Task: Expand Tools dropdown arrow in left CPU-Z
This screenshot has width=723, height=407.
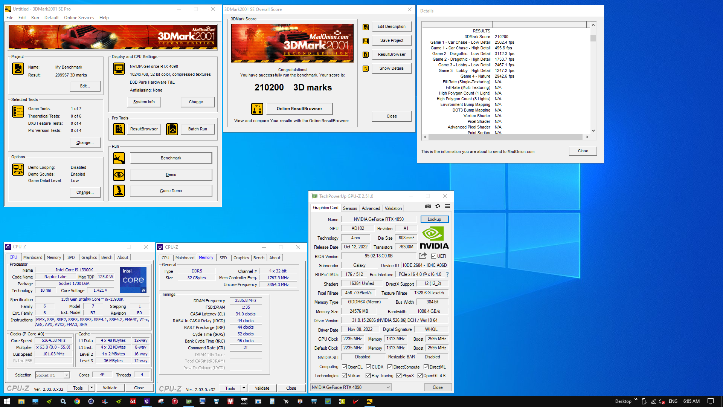Action: (x=91, y=388)
